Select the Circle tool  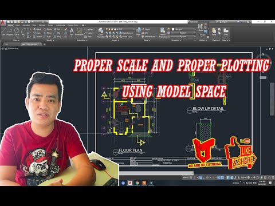pos(17,32)
